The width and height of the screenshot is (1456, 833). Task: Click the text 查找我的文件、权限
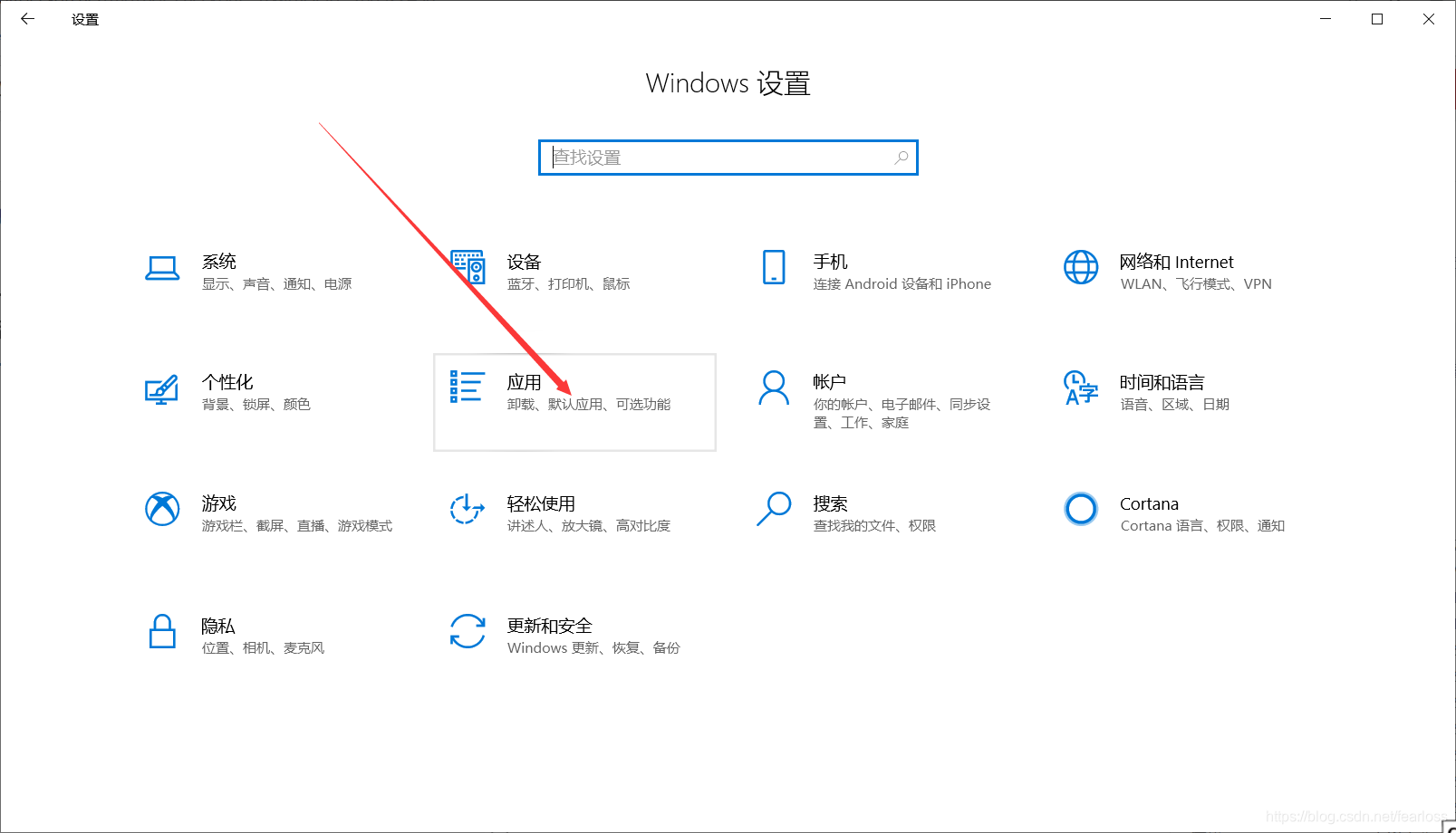click(x=874, y=526)
